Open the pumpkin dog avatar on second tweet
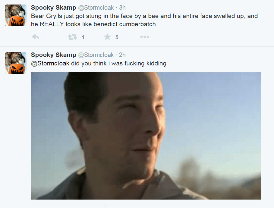Screen dimensions: 274x208 (16, 63)
